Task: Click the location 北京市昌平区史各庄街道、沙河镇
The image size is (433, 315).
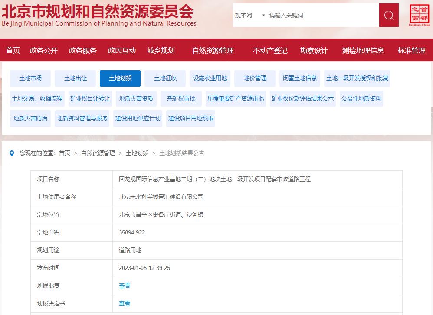Action: pos(161,214)
